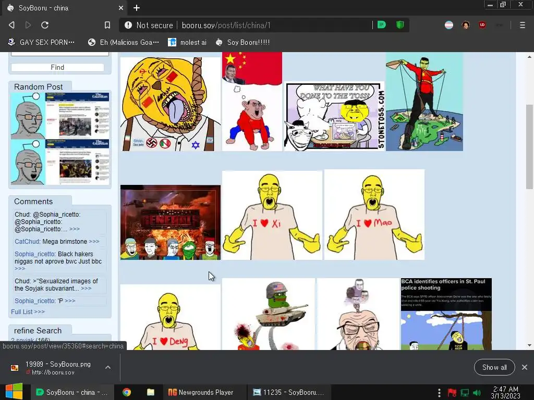
Task: Click the profile avatar extension icon
Action: (x=466, y=25)
